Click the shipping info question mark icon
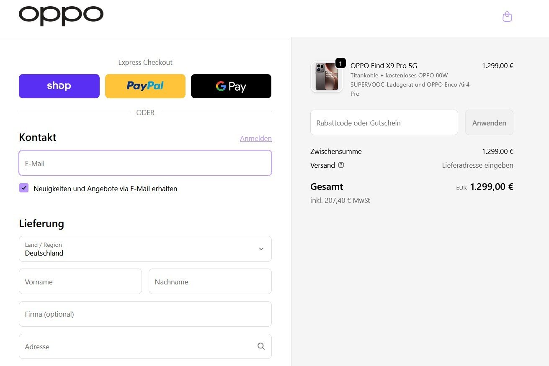This screenshot has height=366, width=549. click(341, 165)
